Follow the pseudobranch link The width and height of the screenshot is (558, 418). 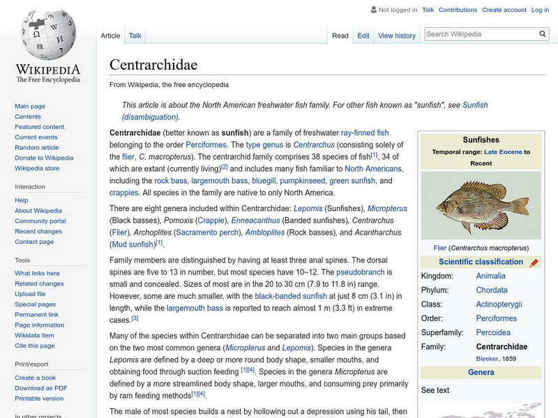[x=360, y=272]
